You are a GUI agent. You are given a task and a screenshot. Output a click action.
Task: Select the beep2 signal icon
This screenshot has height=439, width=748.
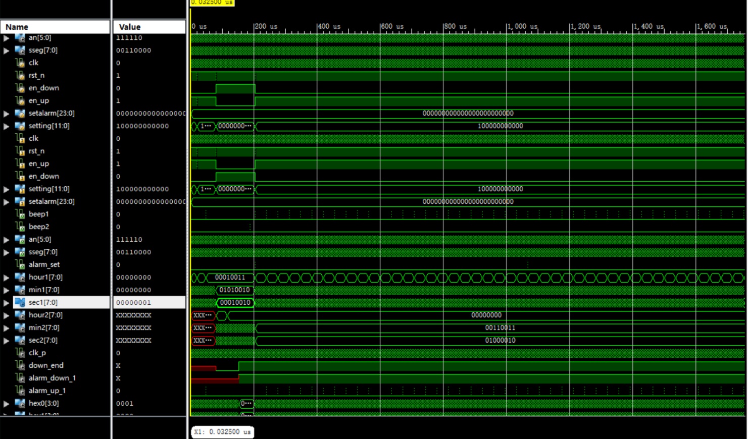(x=20, y=227)
